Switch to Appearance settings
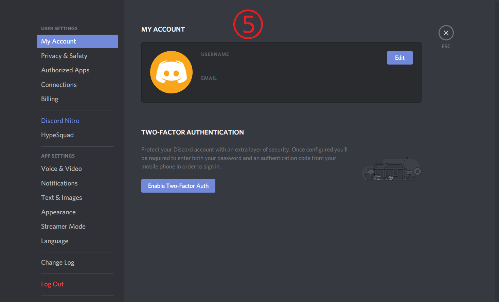 (x=58, y=212)
